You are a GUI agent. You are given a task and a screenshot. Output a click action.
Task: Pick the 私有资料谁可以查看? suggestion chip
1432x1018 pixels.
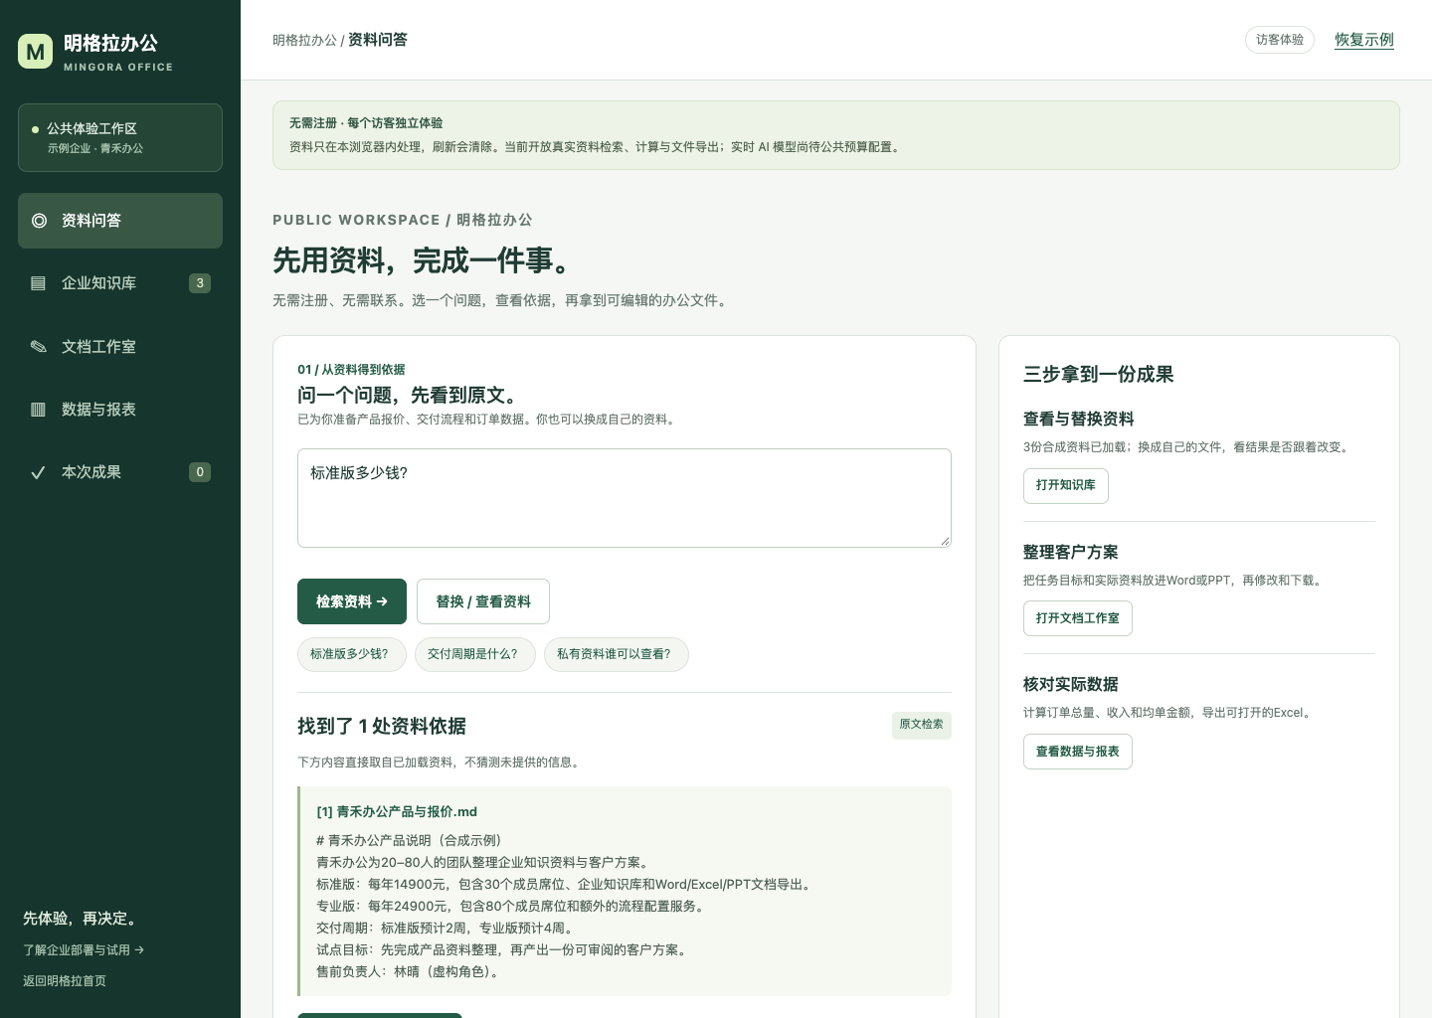coord(616,654)
